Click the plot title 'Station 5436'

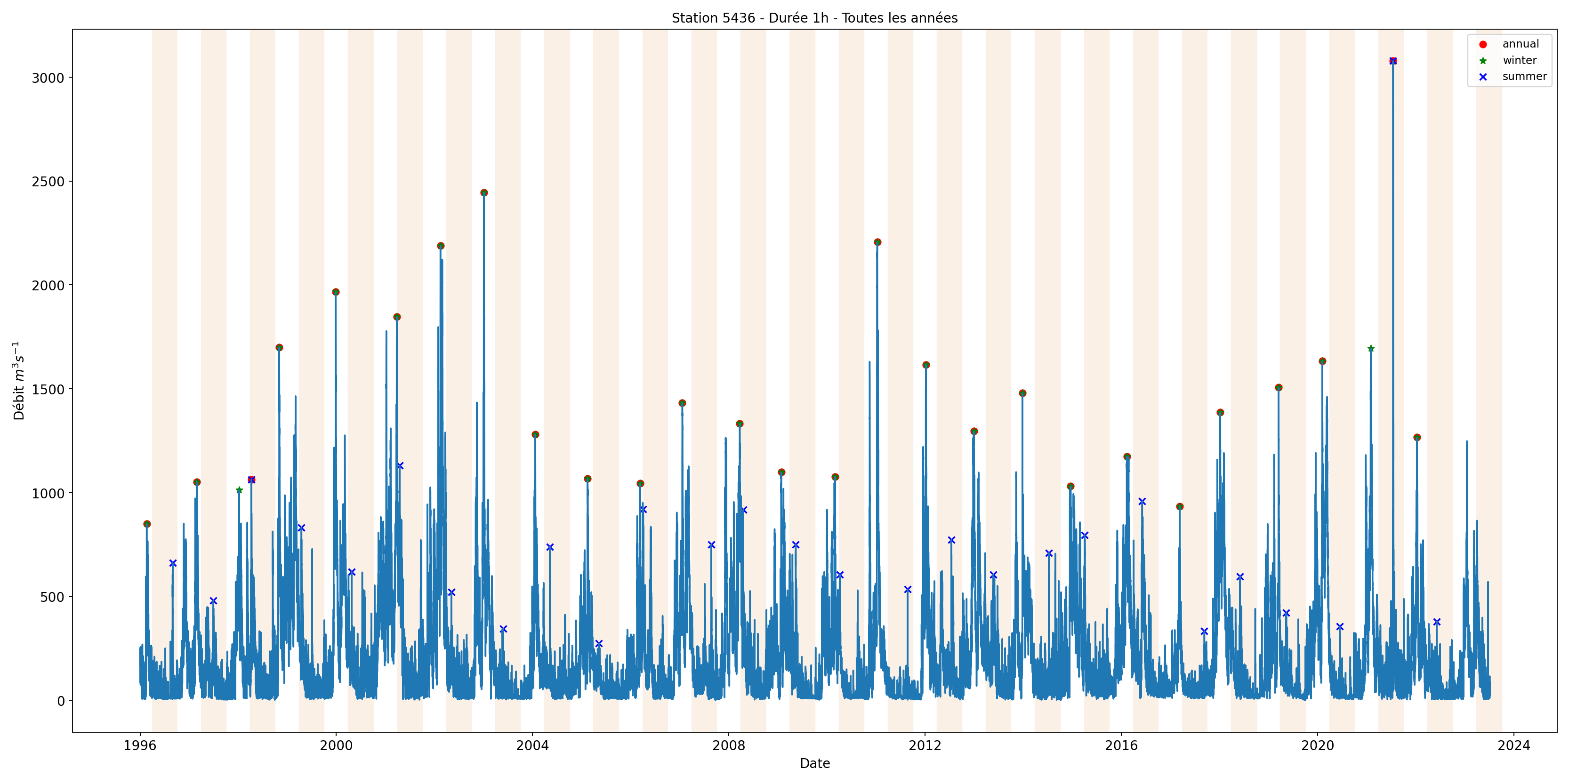pyautogui.click(x=814, y=18)
